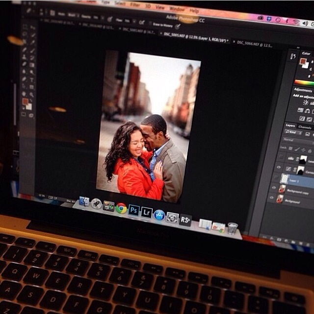Viewport: 314px width, 314px height.
Task: Select the Gradient tool
Action: (x=32, y=65)
